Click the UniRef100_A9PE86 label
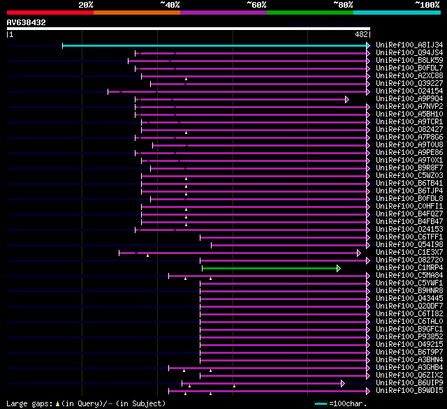Image resolution: width=447 pixels, height=409 pixels. (409, 153)
